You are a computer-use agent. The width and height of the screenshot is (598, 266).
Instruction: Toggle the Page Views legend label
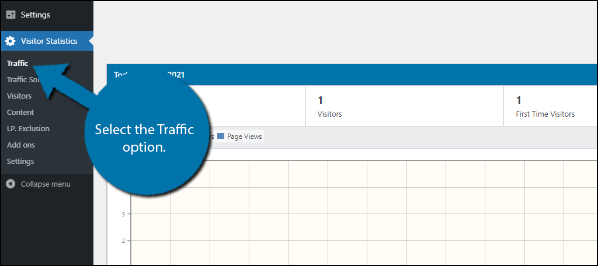tap(245, 136)
